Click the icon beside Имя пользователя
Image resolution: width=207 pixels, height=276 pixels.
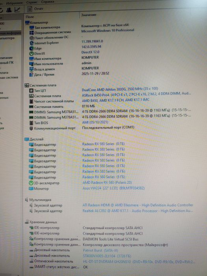32,64
